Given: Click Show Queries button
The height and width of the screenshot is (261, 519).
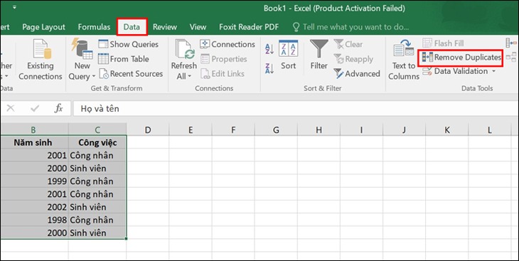Looking at the screenshot, I should (x=129, y=44).
